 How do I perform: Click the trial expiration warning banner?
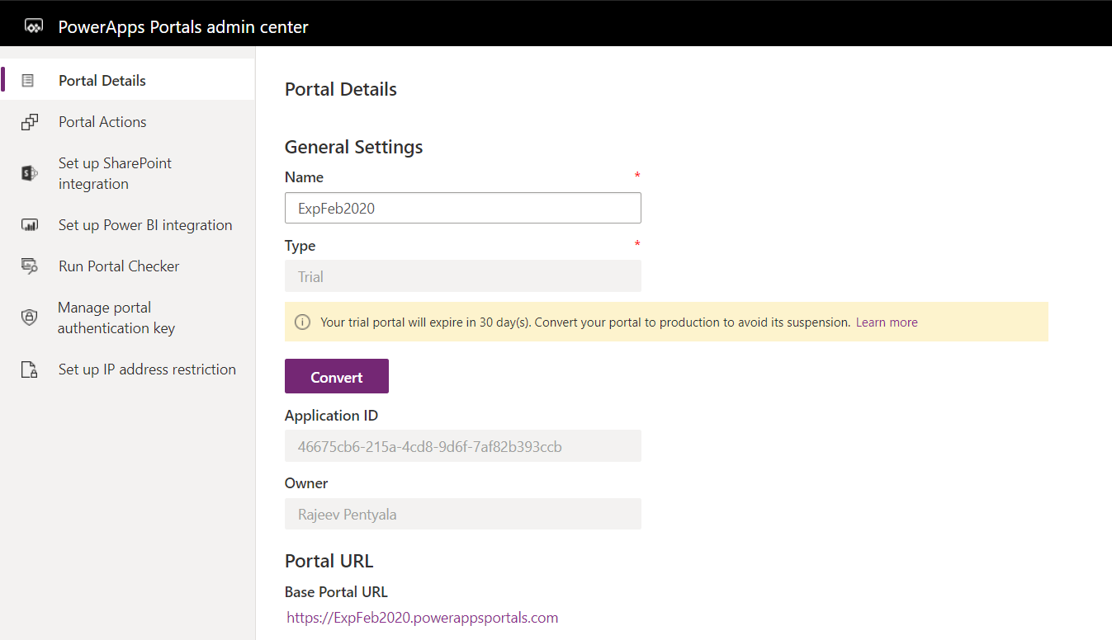pos(666,322)
